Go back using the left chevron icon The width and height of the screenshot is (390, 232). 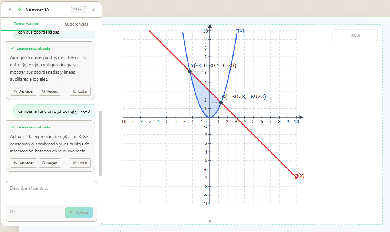click(10, 10)
